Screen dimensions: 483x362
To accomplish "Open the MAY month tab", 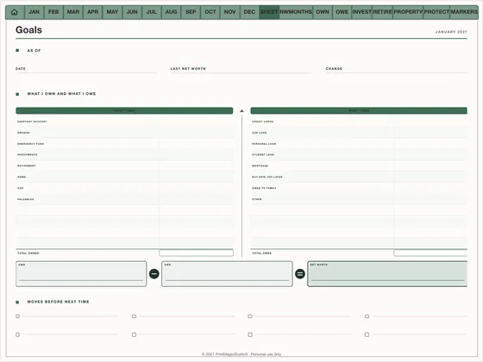I will point(112,12).
